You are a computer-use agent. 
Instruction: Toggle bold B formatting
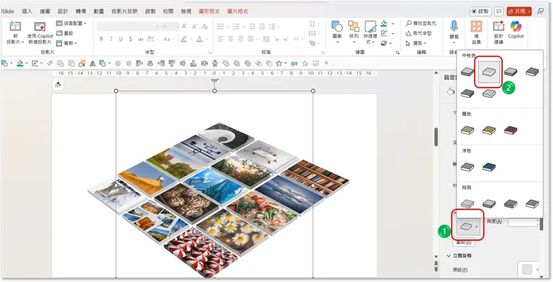pos(101,39)
